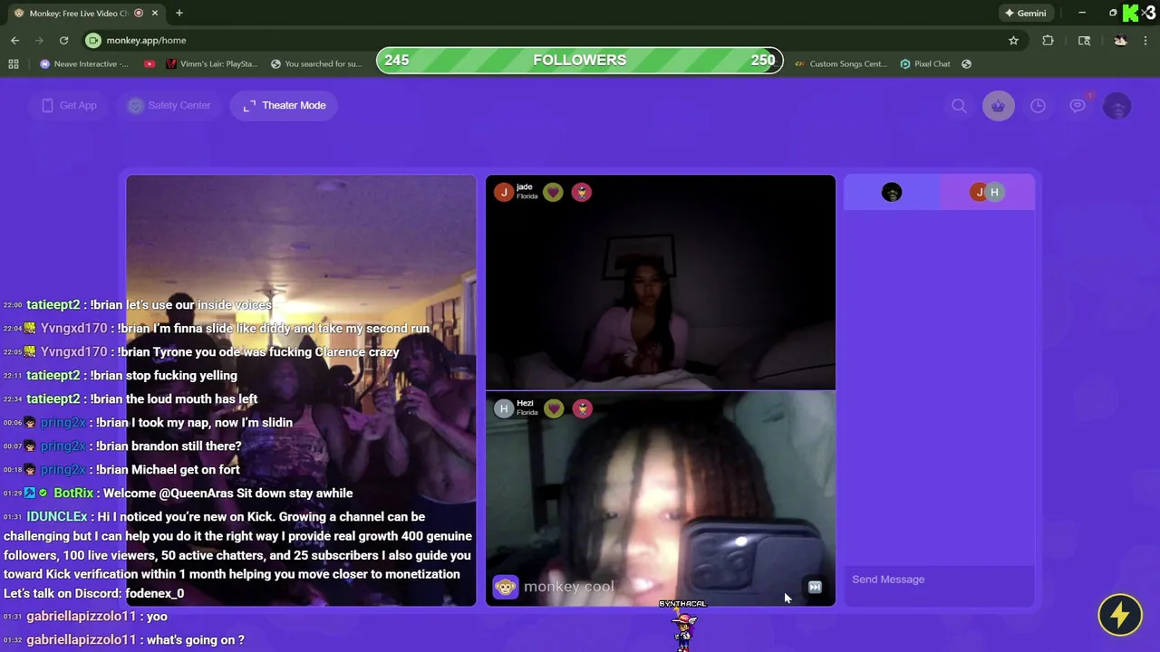Open the apps grid in bookmarks bar

(x=14, y=63)
